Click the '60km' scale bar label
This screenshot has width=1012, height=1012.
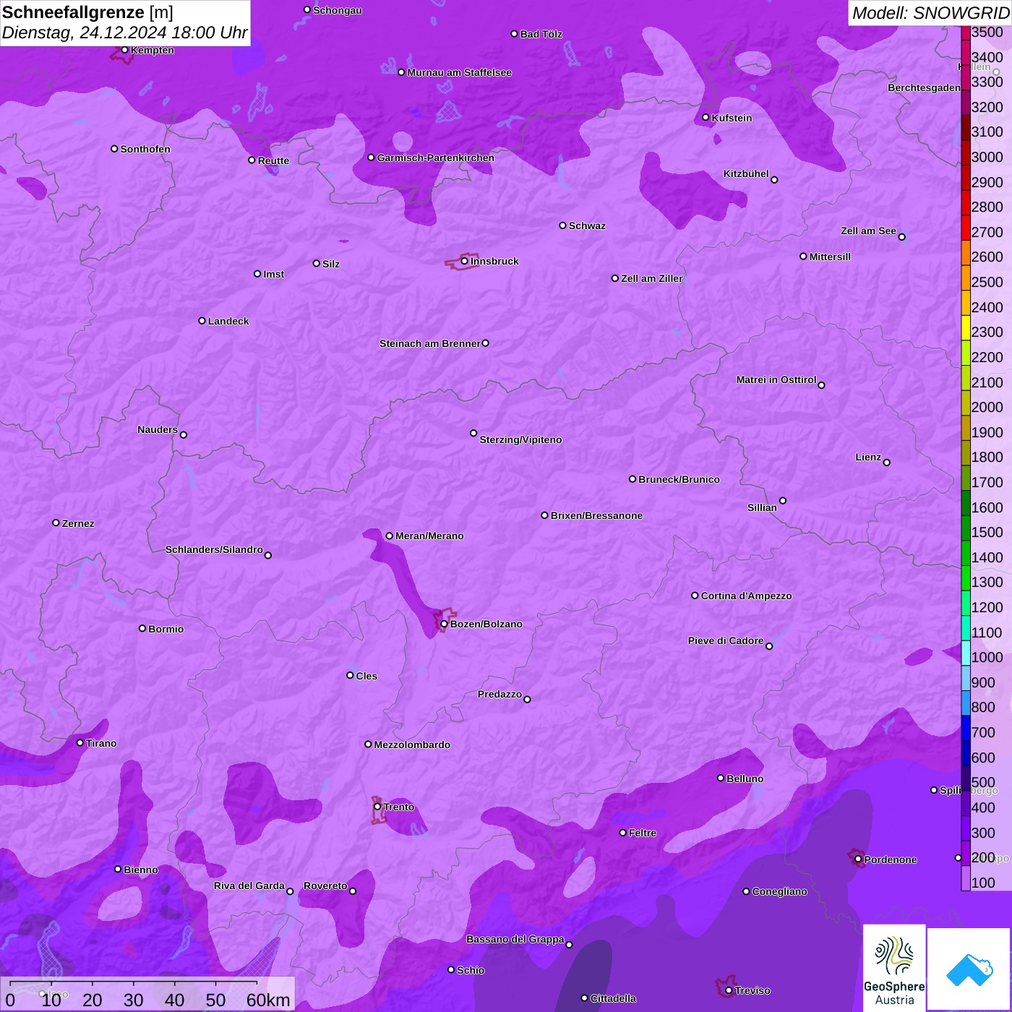coord(268,1000)
